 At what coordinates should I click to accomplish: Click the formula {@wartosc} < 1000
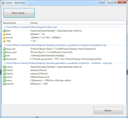point(39,84)
